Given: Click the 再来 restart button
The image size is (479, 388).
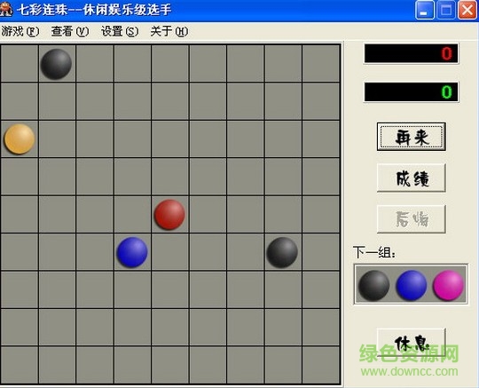Looking at the screenshot, I should point(412,137).
